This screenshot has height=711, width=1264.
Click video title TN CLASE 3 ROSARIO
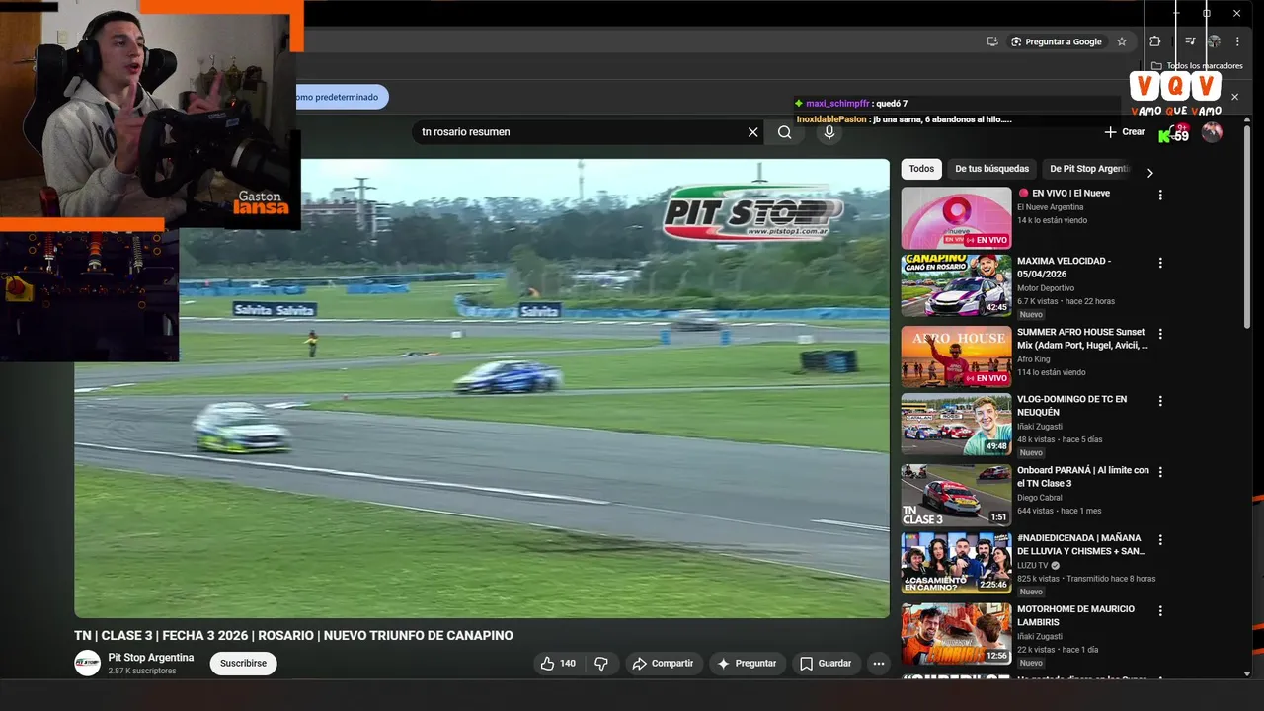(x=293, y=636)
